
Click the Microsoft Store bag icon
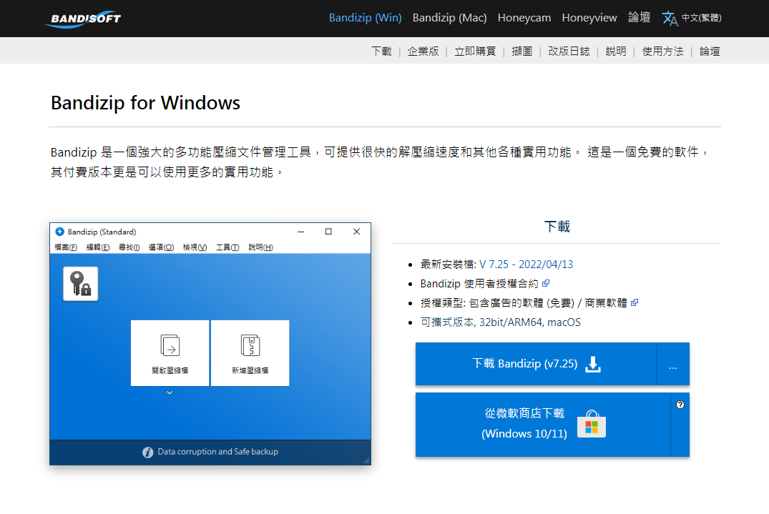pos(592,424)
